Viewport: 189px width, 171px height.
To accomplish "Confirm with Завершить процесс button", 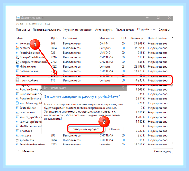I will [x=86, y=129].
